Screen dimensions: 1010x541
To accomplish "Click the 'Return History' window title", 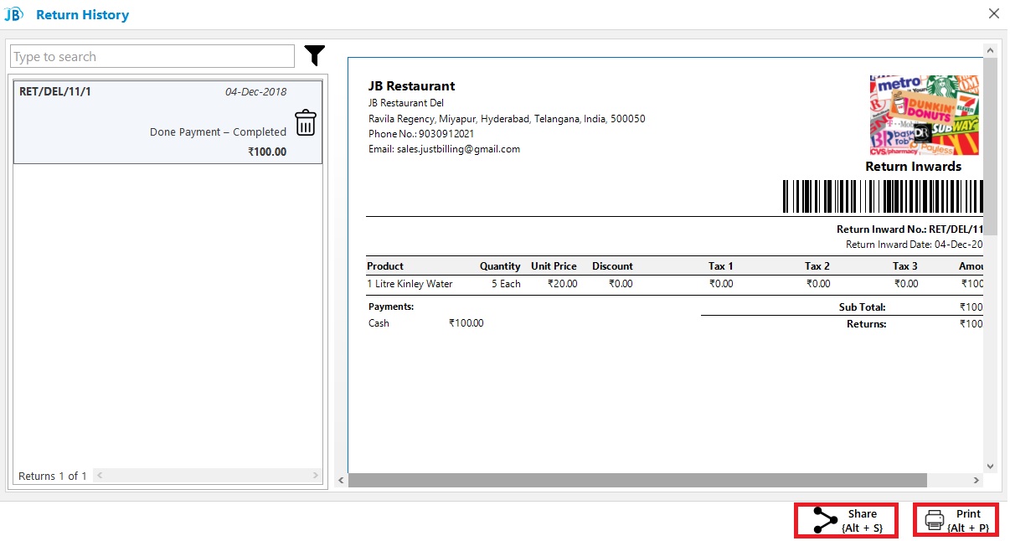I will [83, 14].
